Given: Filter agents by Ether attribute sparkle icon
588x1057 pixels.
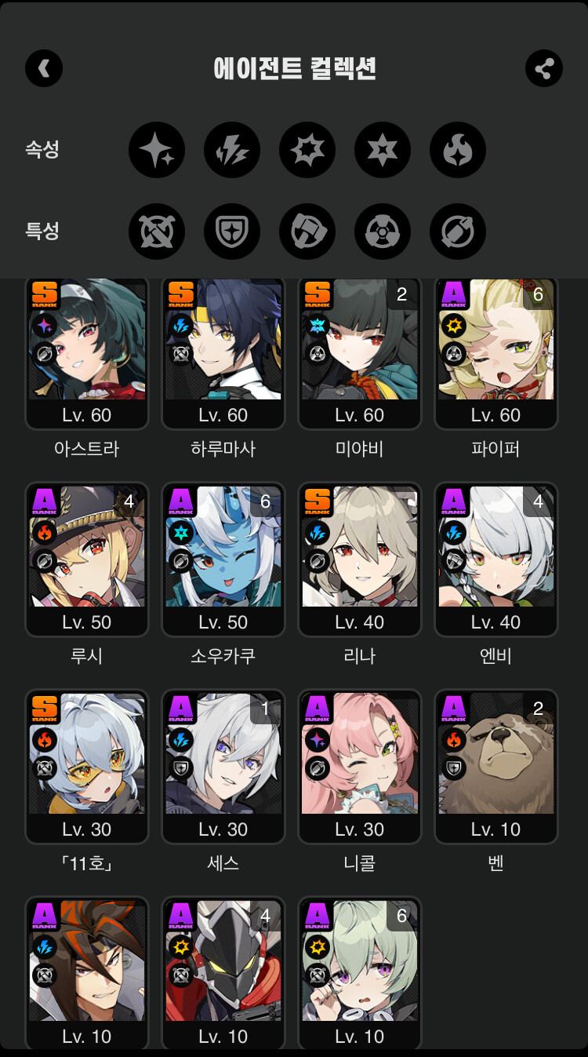Looking at the screenshot, I should tap(157, 150).
